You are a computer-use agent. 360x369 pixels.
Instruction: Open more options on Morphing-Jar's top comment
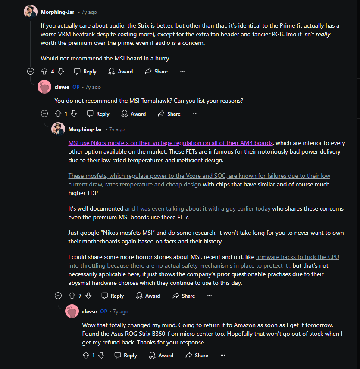[x=182, y=71]
